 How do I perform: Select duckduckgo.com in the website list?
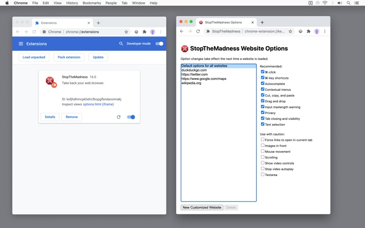point(219,70)
